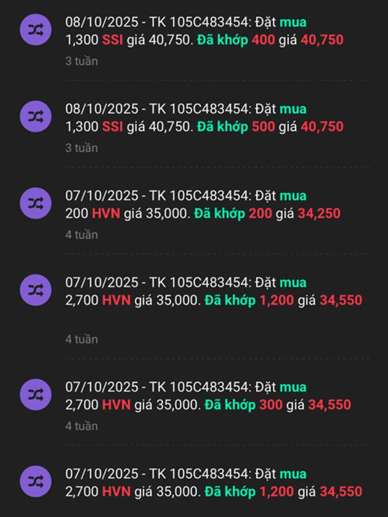The image size is (388, 517).
Task: Tap the purple icon for the 200 HVN order
Action: tap(36, 204)
